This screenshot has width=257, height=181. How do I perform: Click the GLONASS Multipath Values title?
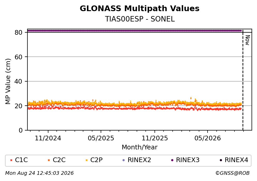[x=140, y=9]
